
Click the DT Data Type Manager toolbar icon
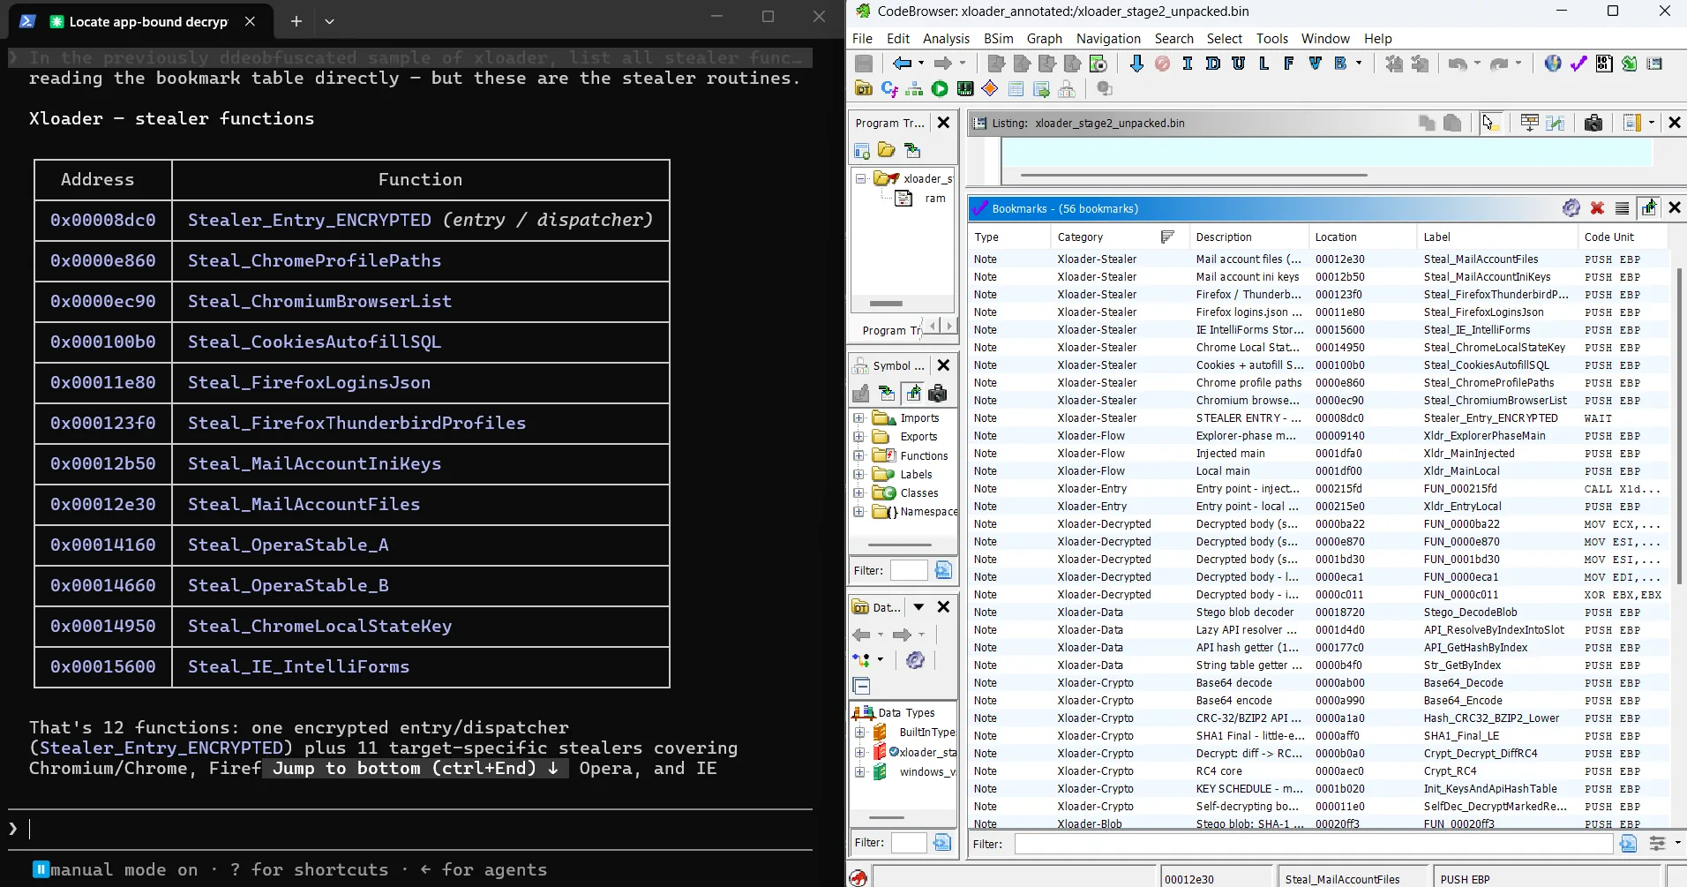[864, 89]
